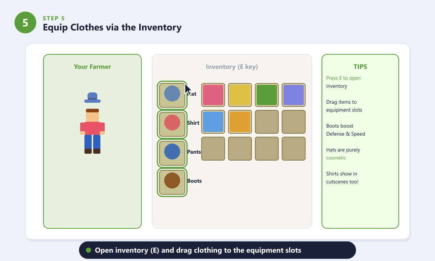
Task: Click the Boots slot label
Action: pyautogui.click(x=194, y=181)
